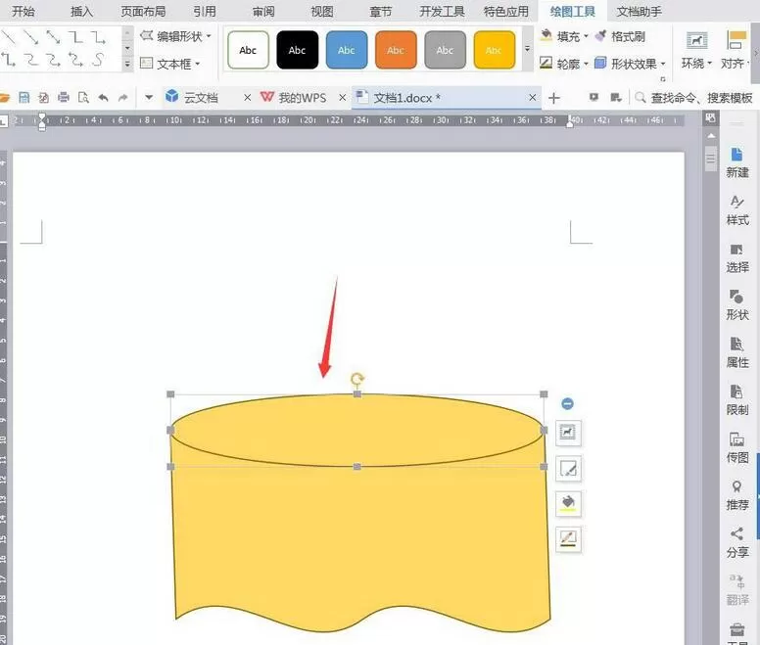Click the floating shape style pen icon

click(568, 468)
